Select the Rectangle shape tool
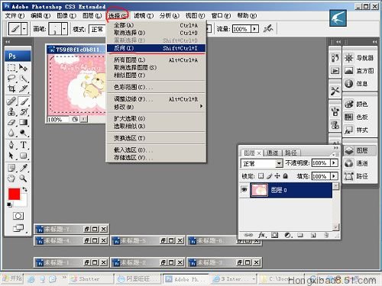 [24, 156]
